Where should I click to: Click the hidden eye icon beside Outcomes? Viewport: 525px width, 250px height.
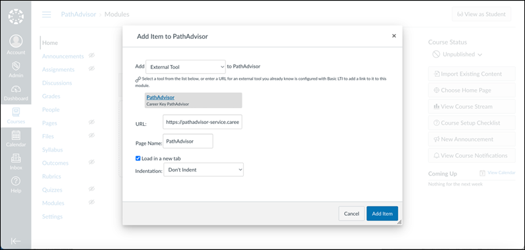[91, 162]
